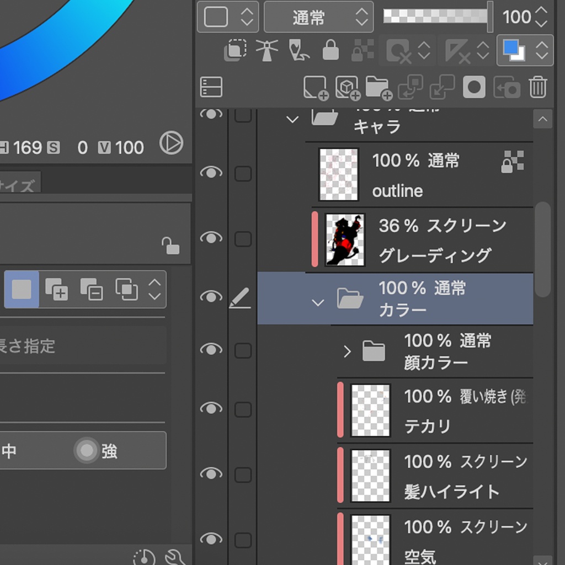This screenshot has width=565, height=565.
Task: Transfer to lower layer icon
Action: tap(411, 87)
